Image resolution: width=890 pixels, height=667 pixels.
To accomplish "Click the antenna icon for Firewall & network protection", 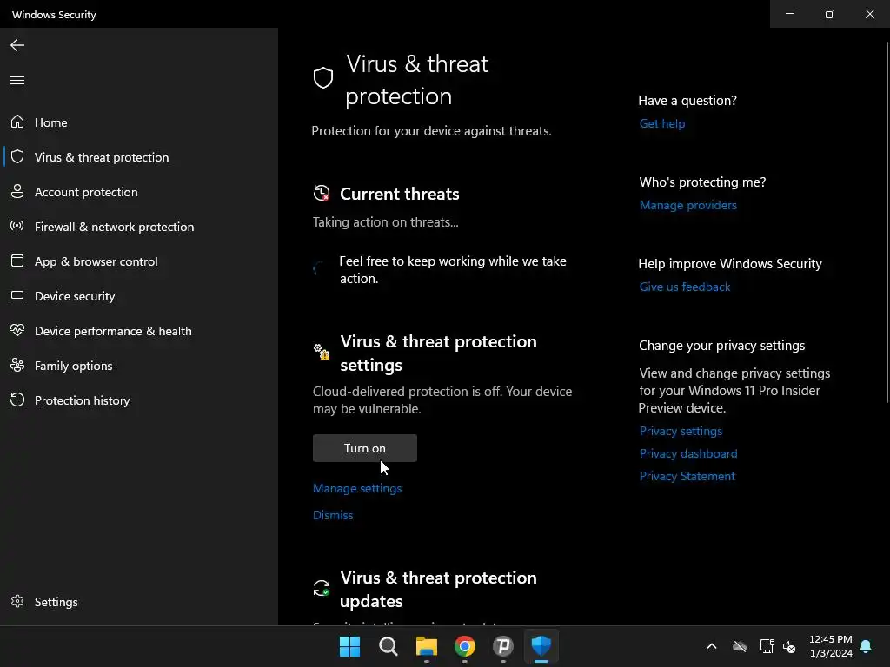I will [17, 227].
